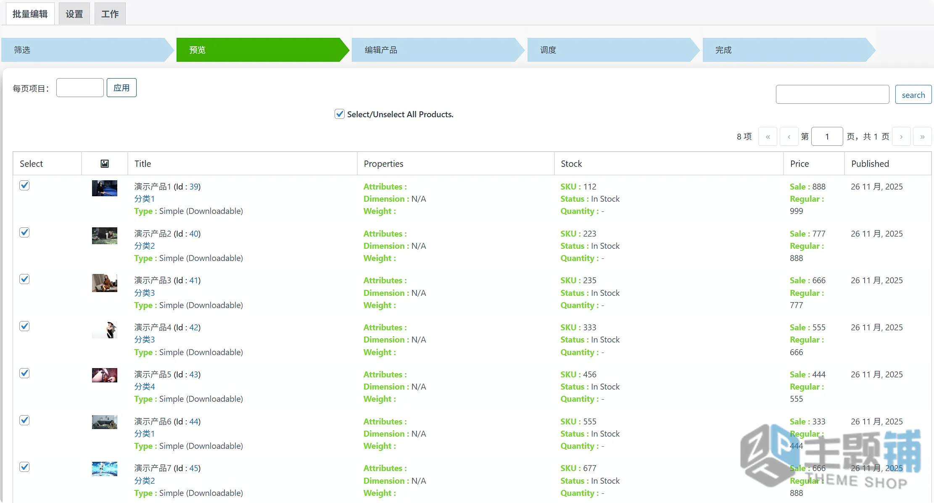Go to the 调度 step

pyautogui.click(x=613, y=50)
